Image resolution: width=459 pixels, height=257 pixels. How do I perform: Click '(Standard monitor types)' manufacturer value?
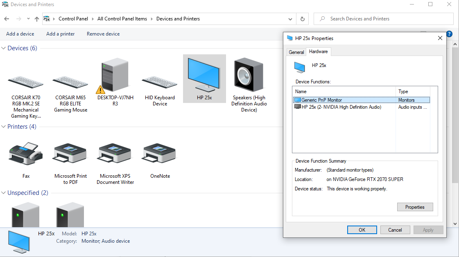pyautogui.click(x=350, y=170)
